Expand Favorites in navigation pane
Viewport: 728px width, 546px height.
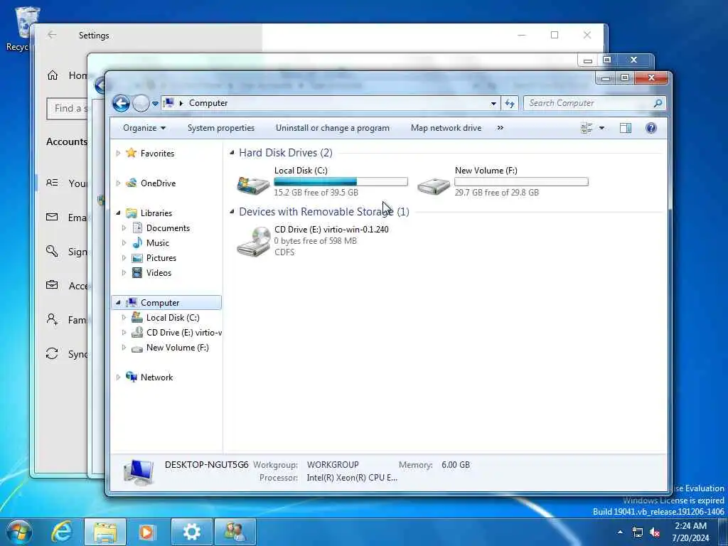pyautogui.click(x=118, y=154)
